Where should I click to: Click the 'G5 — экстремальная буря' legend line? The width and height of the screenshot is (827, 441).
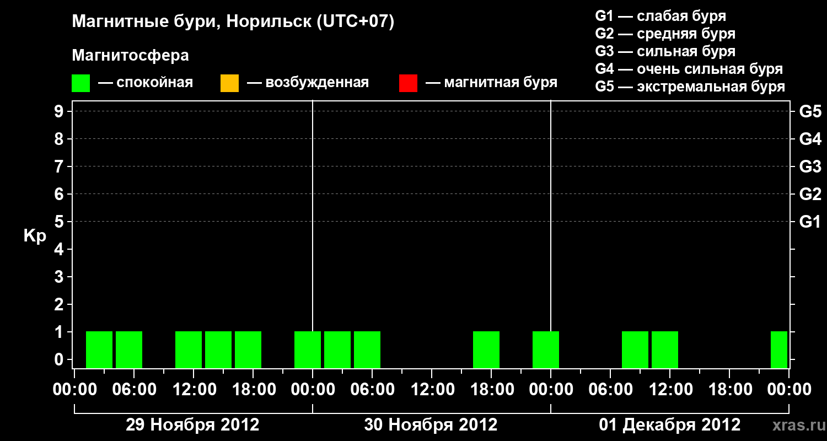690,87
